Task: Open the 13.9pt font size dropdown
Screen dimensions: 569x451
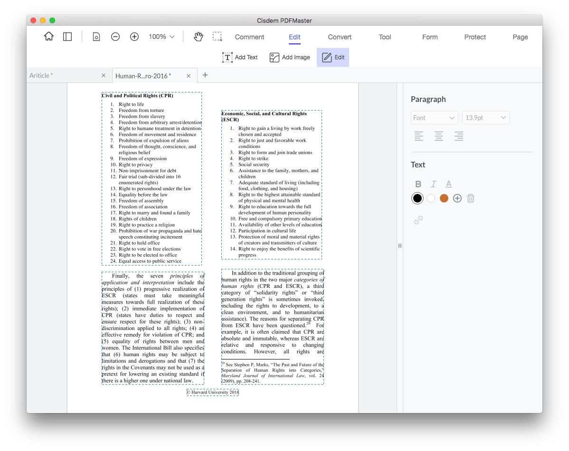Action: [485, 118]
